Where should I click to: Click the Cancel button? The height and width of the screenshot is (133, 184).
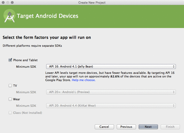tap(104, 127)
